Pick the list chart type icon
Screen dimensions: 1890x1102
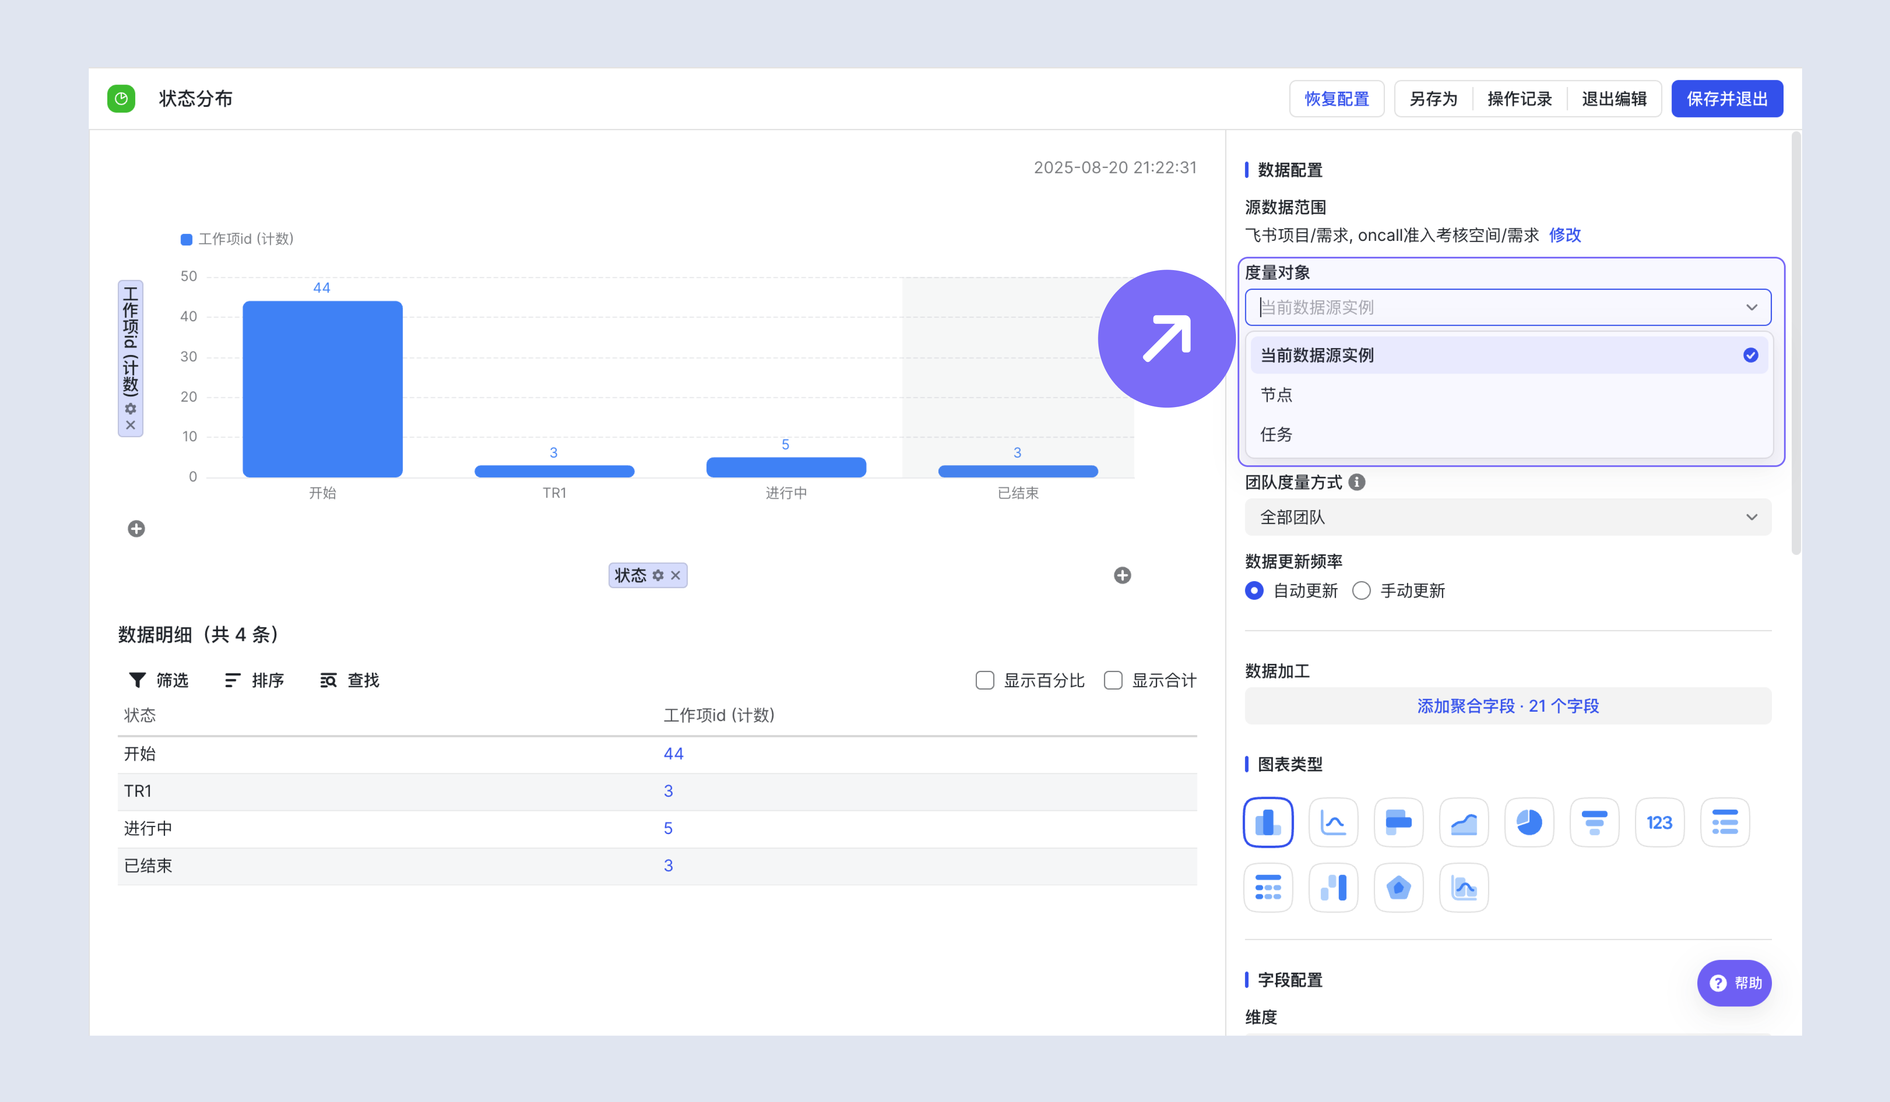(x=1724, y=822)
